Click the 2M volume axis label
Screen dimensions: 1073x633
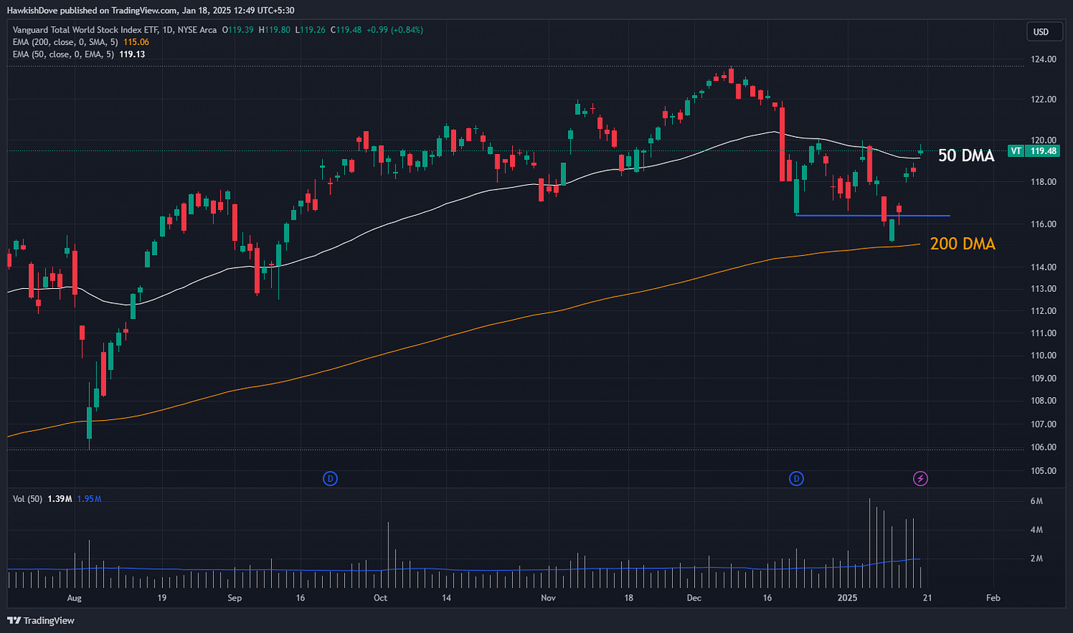coord(1037,559)
